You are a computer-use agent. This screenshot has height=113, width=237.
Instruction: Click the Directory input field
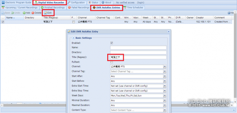[x=138, y=52]
